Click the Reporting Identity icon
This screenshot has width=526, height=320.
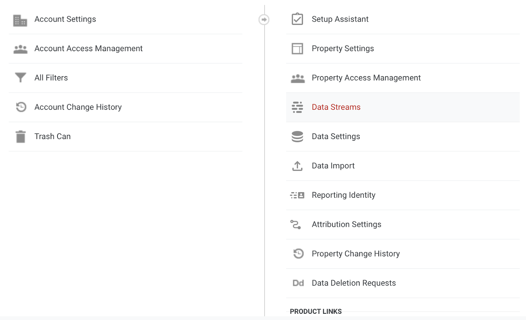297,195
